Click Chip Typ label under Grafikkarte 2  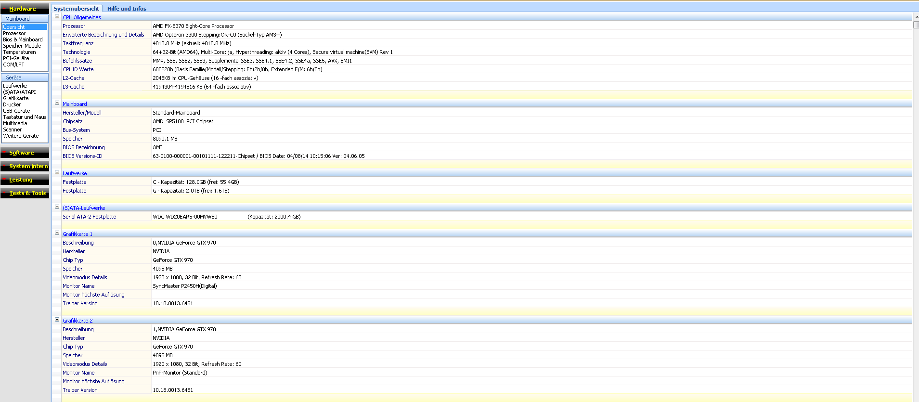pyautogui.click(x=73, y=347)
